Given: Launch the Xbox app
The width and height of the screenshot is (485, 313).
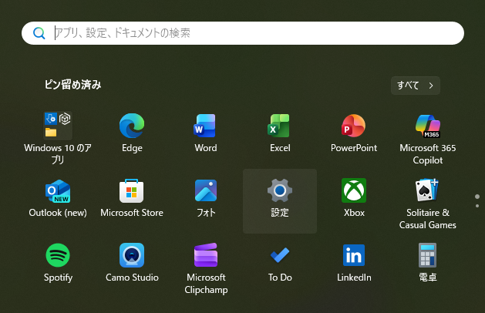Looking at the screenshot, I should tap(354, 198).
